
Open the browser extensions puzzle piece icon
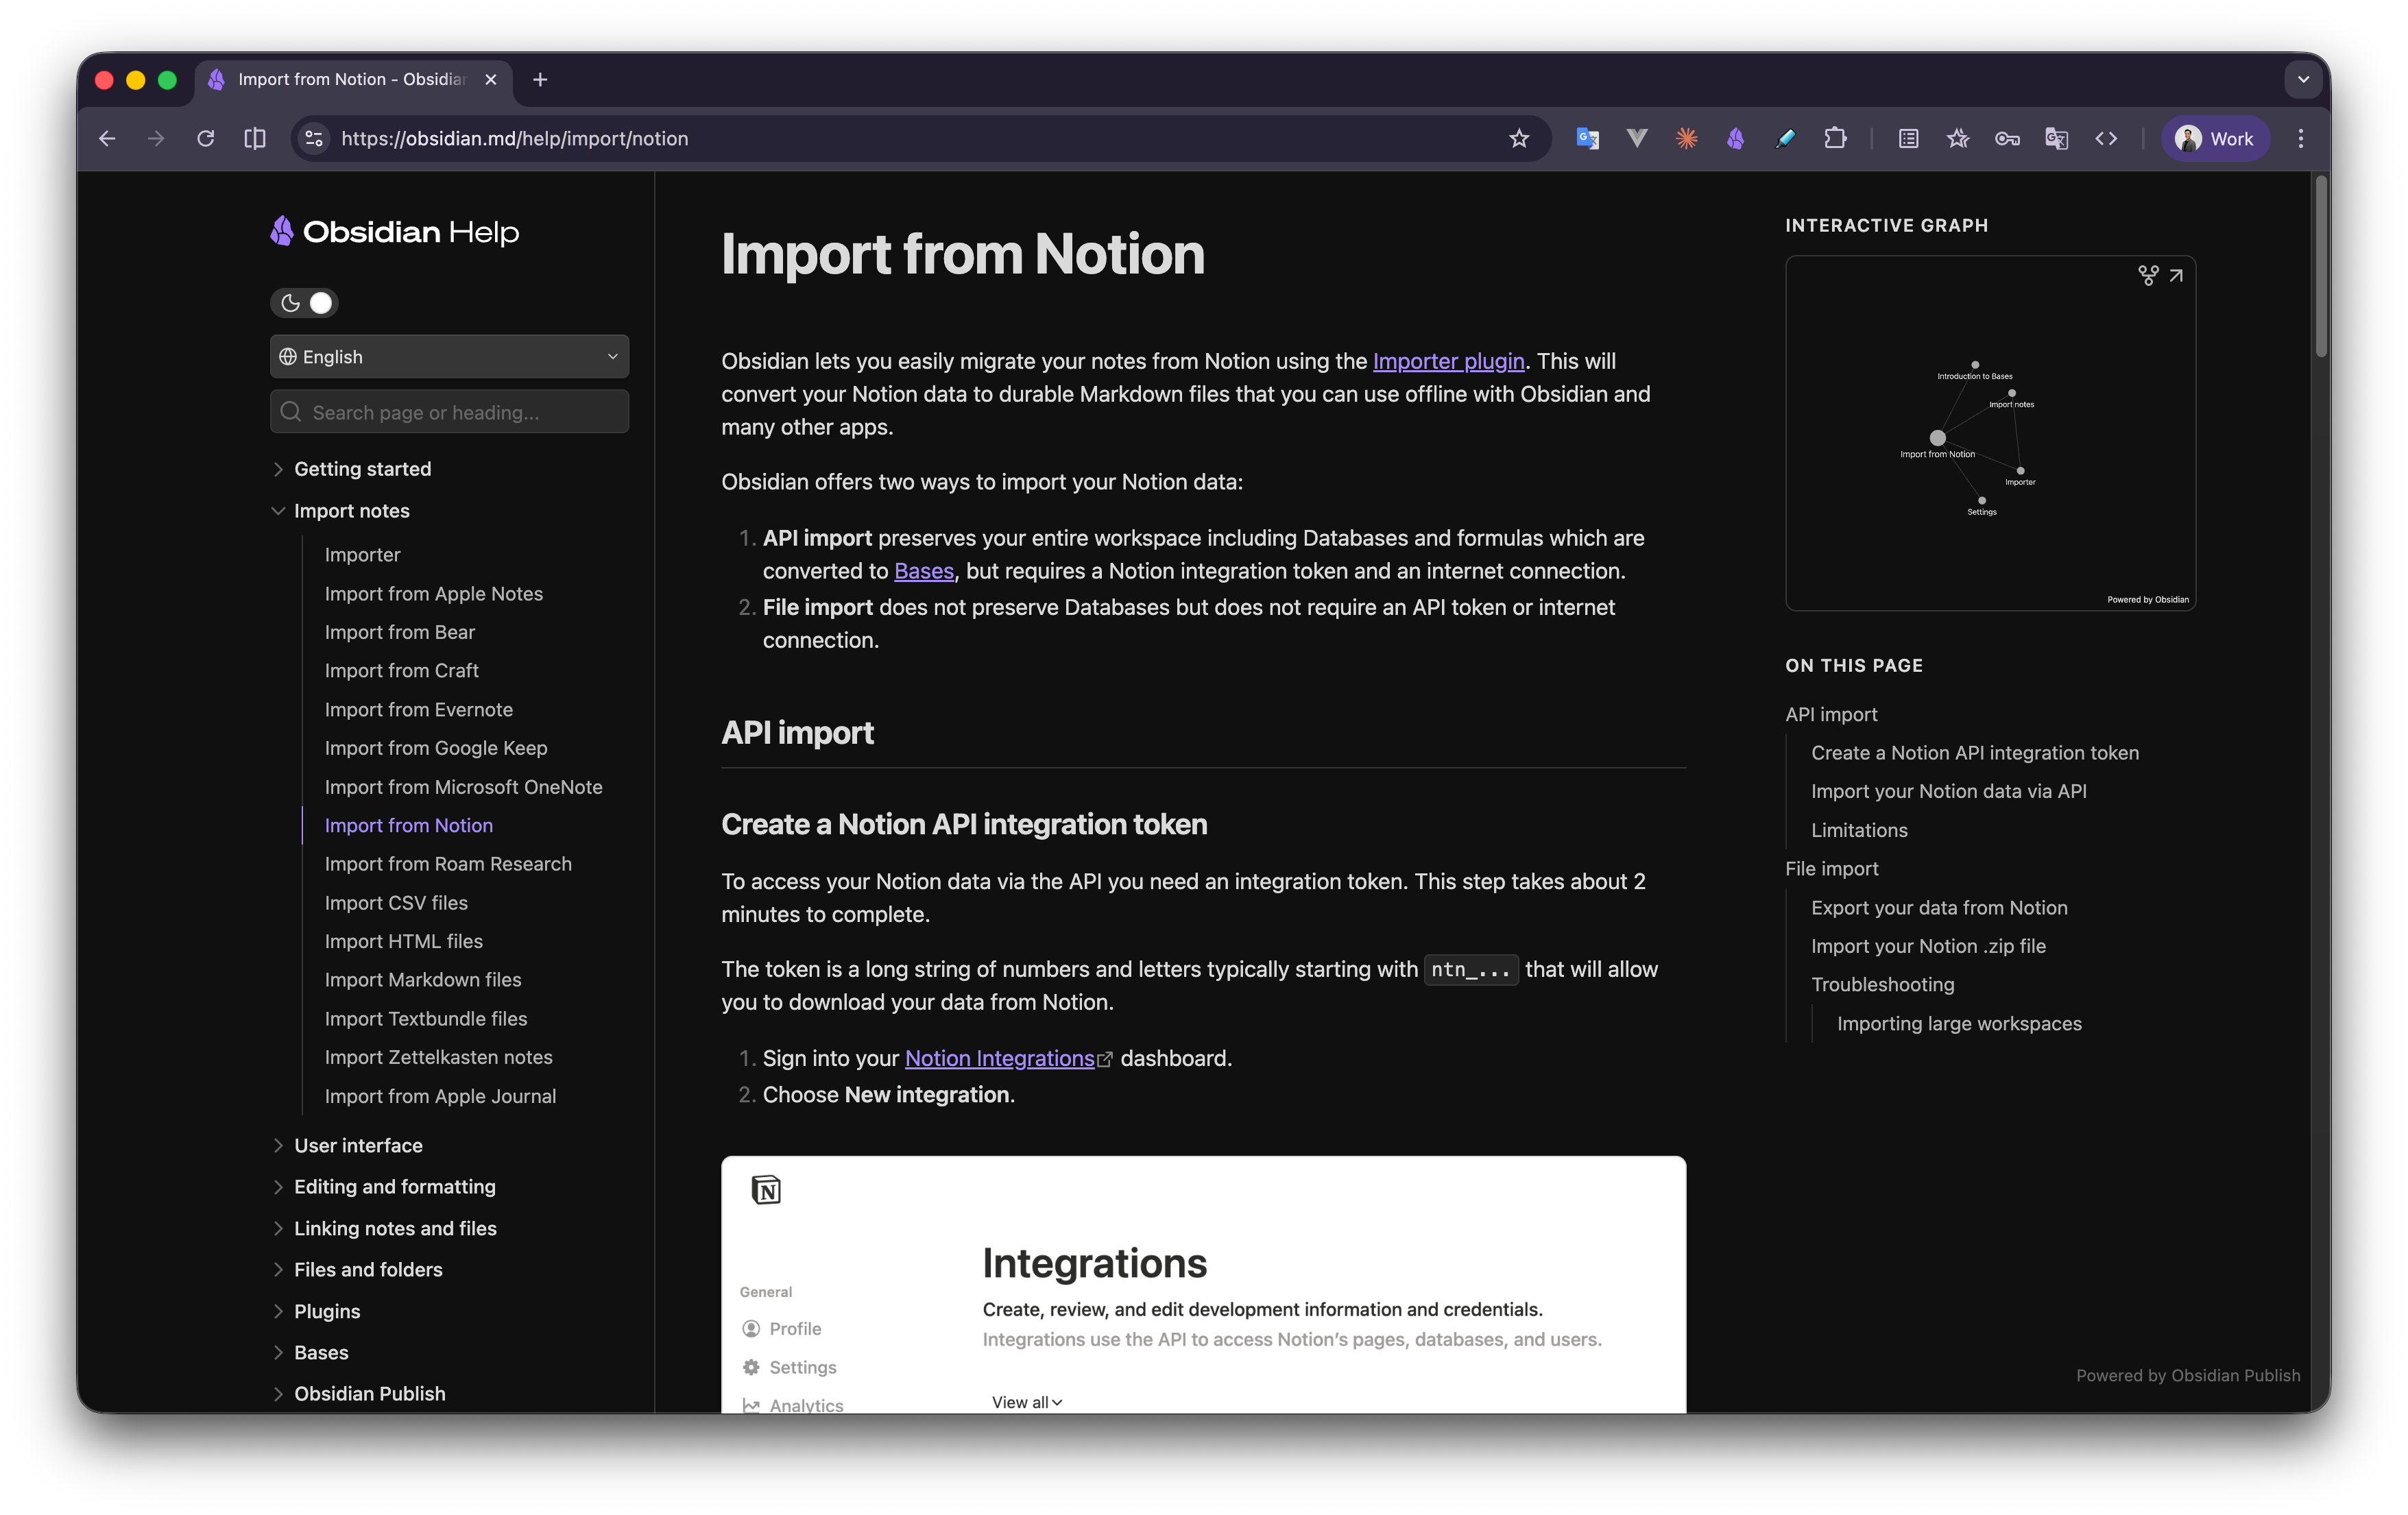coord(1836,139)
